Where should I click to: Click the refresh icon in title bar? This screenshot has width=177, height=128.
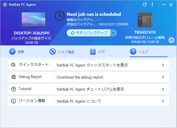(145, 5)
